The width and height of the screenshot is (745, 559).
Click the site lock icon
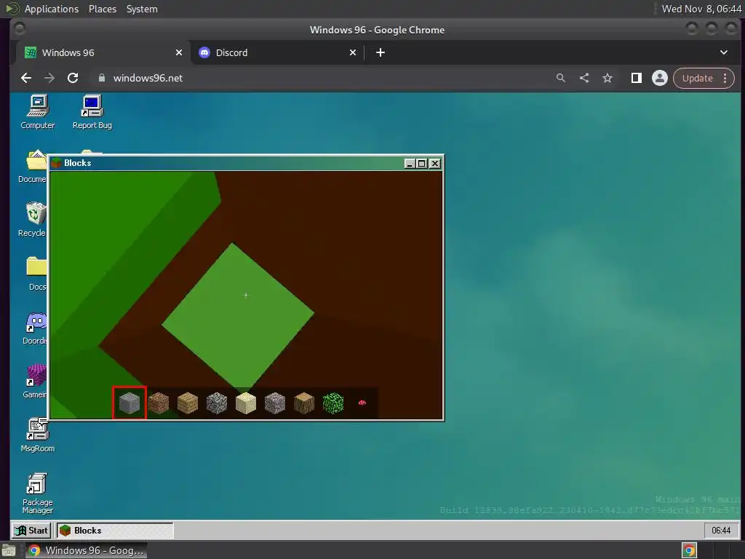click(x=101, y=78)
